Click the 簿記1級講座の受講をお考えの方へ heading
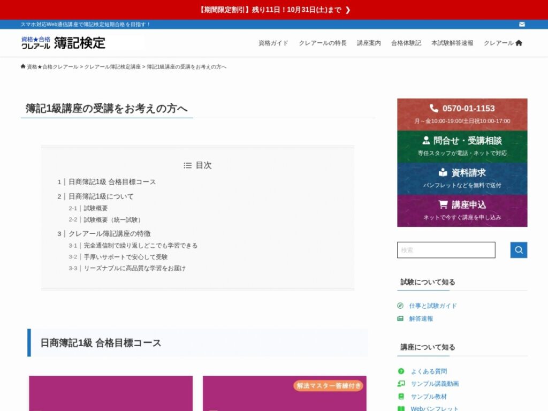Viewport: 548px width, 411px height. 106,108
